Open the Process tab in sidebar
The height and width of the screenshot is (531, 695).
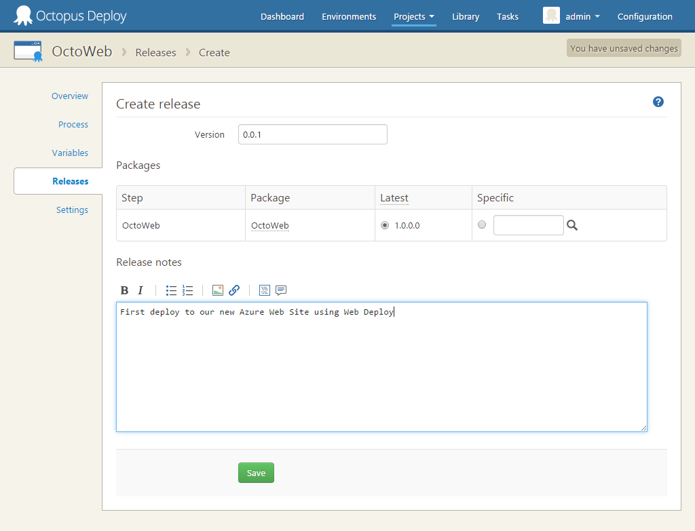(x=73, y=125)
